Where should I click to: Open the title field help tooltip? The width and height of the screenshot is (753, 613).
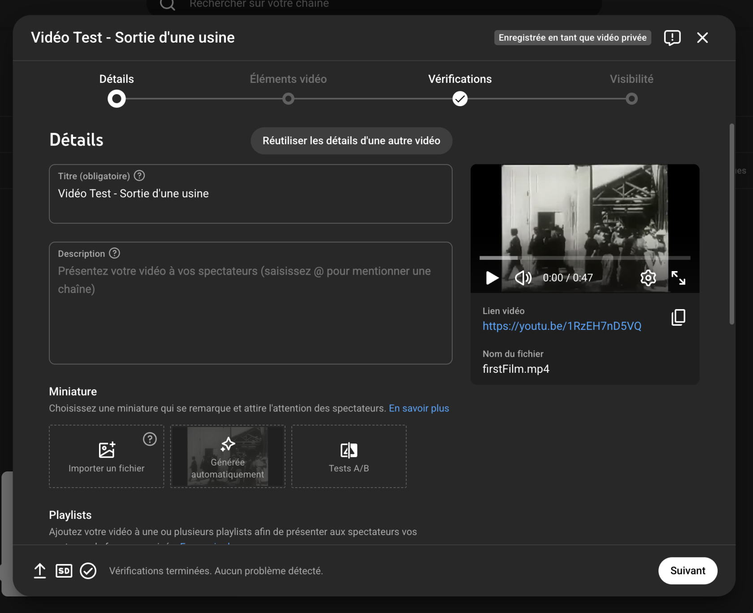(139, 176)
